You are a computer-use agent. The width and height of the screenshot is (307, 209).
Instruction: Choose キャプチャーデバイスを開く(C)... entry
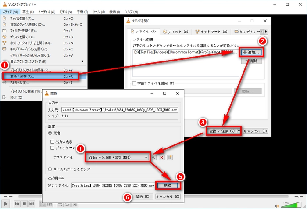[44, 49]
